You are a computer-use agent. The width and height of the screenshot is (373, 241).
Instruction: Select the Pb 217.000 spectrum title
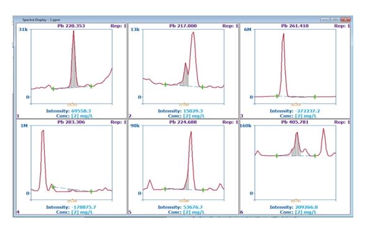tap(183, 25)
